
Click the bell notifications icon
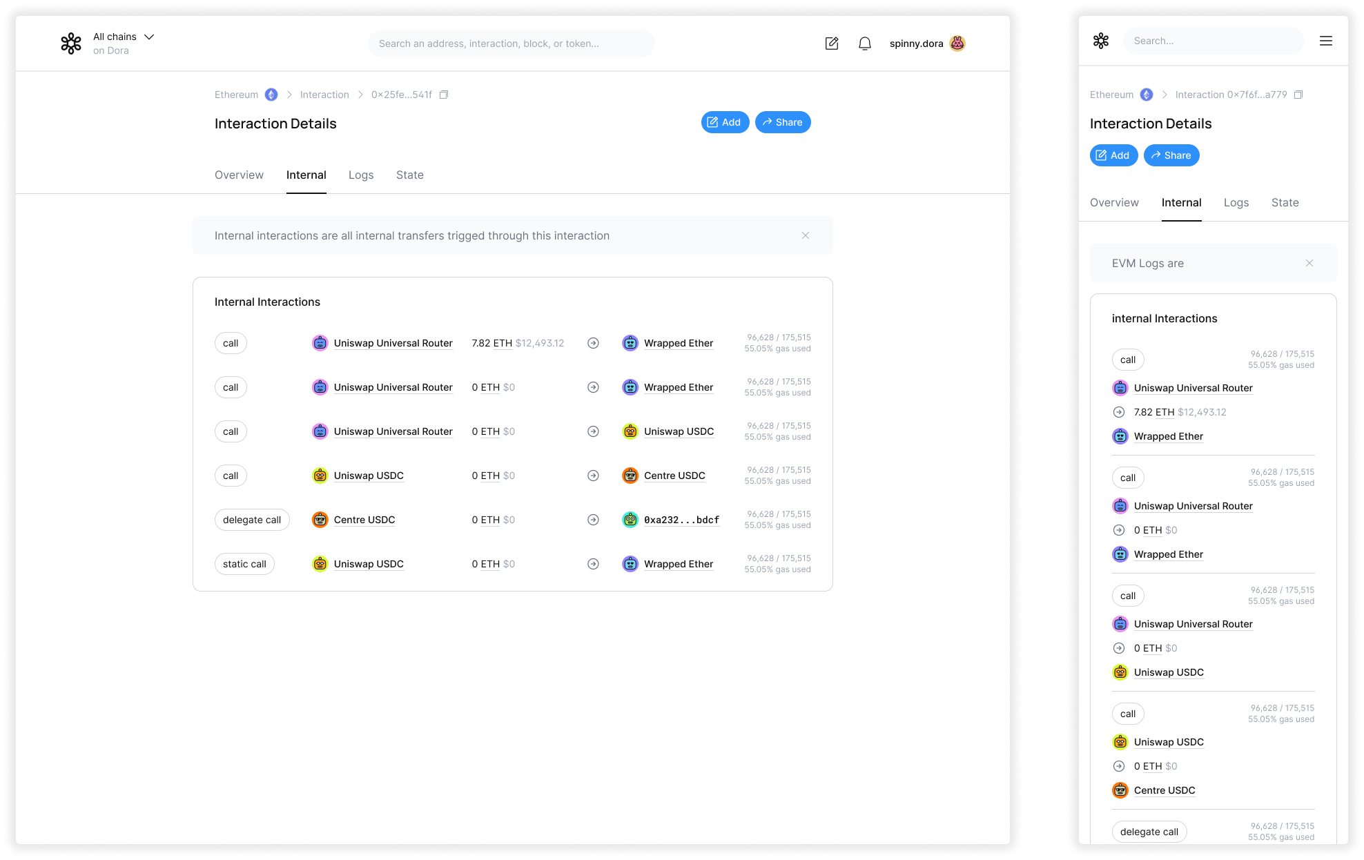tap(864, 43)
